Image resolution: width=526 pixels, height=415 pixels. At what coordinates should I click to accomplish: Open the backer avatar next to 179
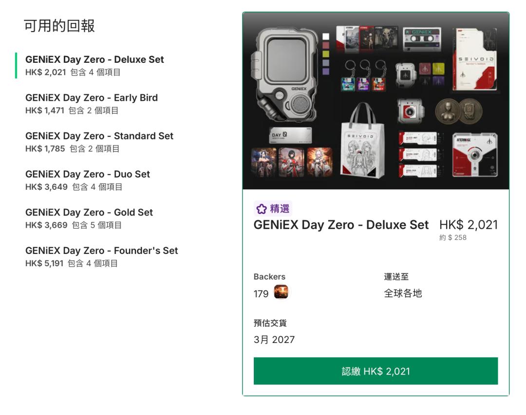pyautogui.click(x=281, y=292)
